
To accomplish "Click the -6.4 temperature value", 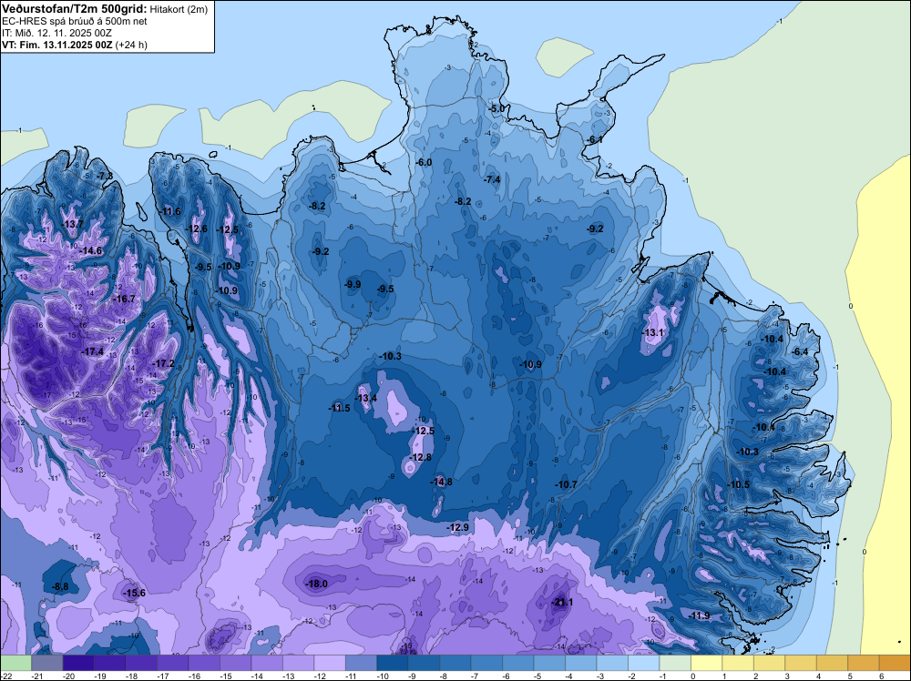I will [801, 351].
